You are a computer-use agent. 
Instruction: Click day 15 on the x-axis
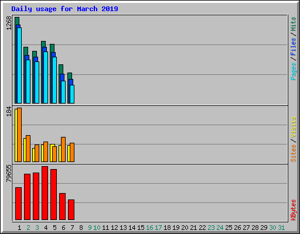click(x=141, y=228)
